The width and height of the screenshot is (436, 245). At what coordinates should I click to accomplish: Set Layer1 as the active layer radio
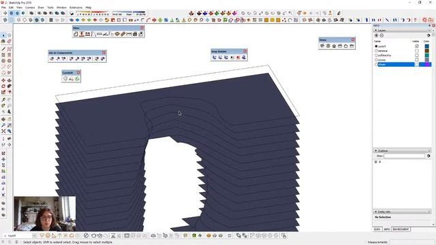376,46
